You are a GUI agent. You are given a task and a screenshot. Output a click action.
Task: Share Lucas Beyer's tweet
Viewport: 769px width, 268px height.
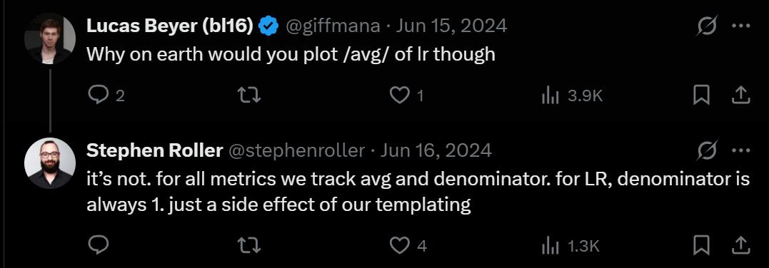pos(740,95)
